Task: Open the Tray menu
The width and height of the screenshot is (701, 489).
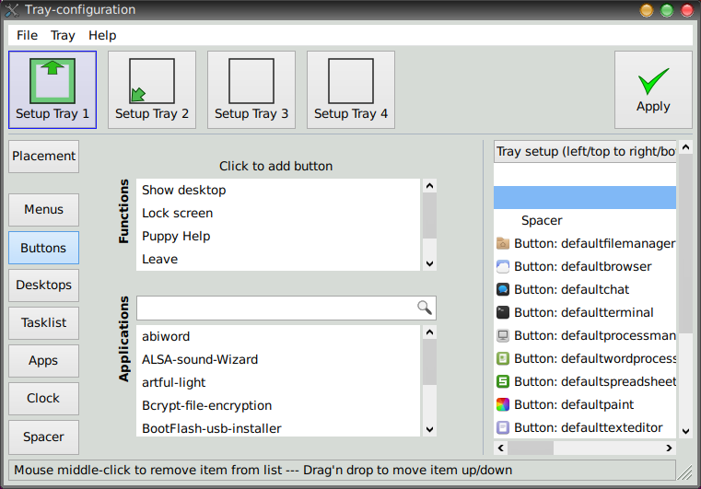Action: point(63,35)
